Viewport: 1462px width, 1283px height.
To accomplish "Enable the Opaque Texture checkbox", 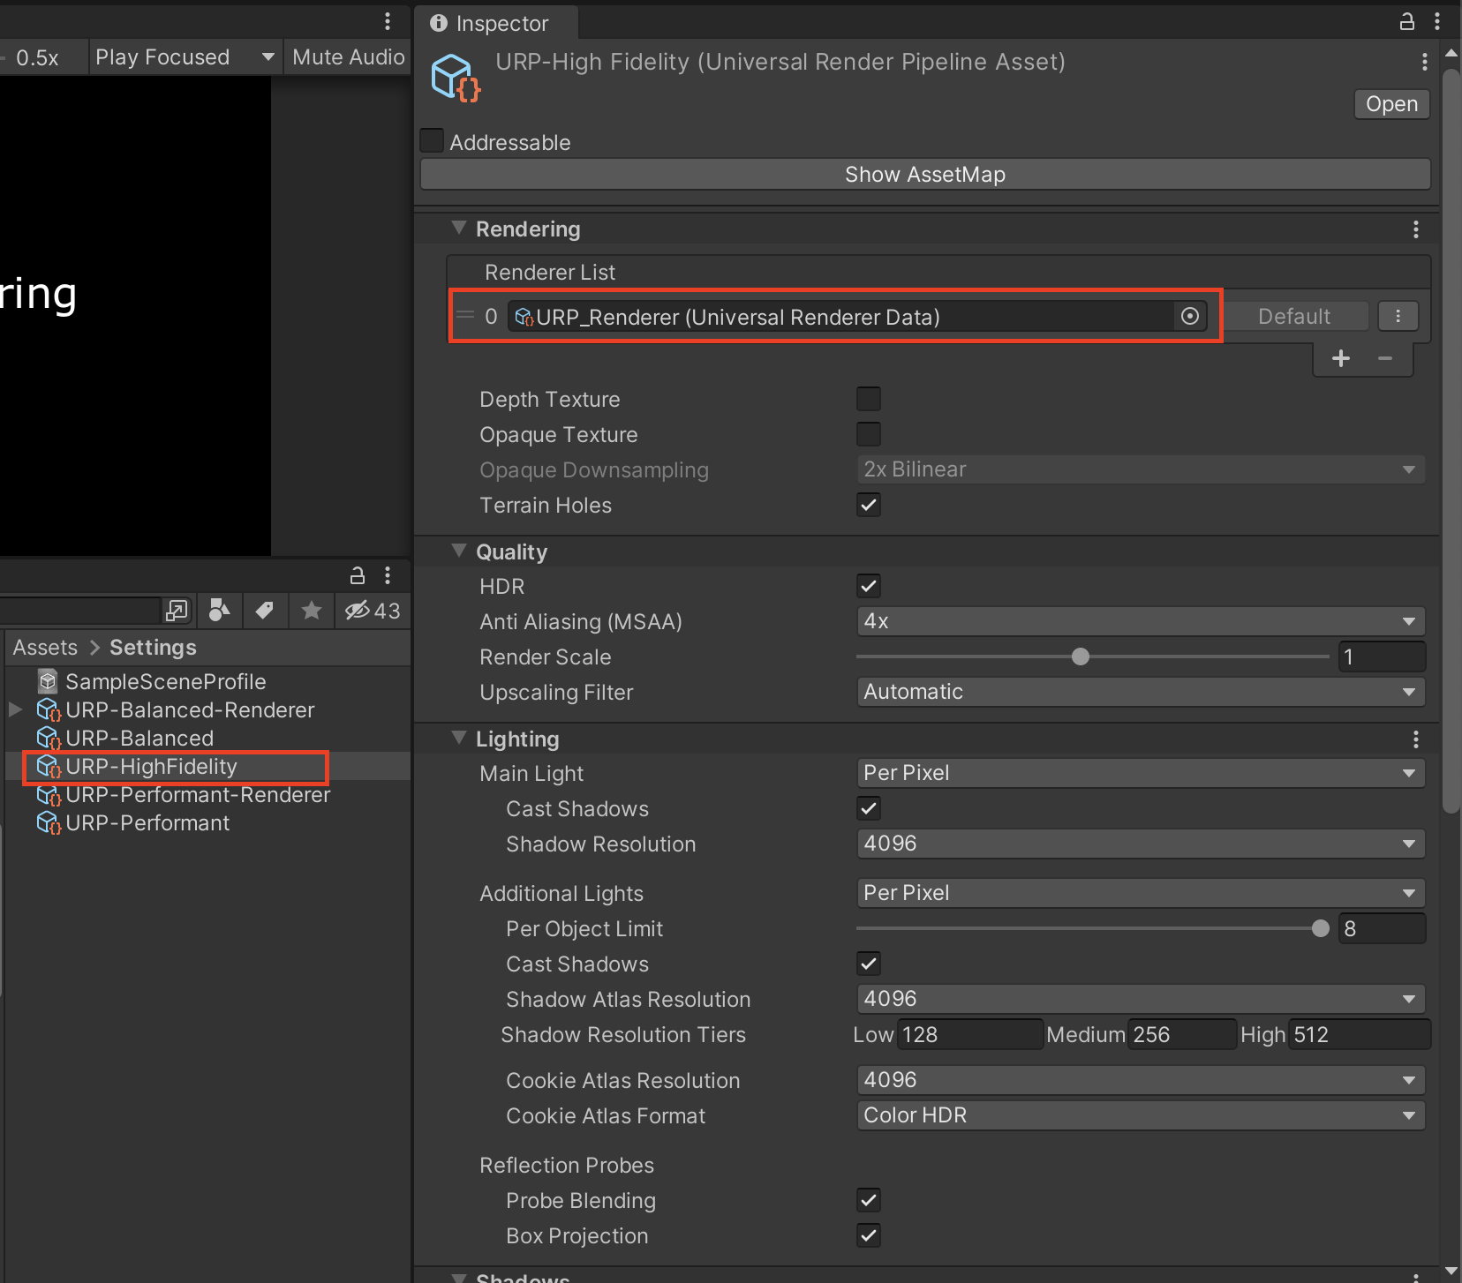I will point(869,434).
